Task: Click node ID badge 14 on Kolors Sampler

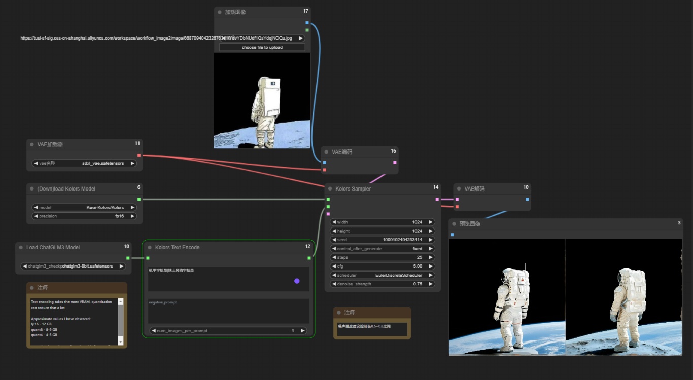Action: coord(436,187)
